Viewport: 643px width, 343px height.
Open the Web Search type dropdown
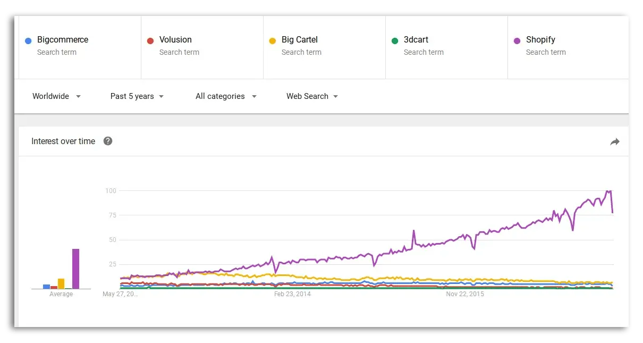pyautogui.click(x=311, y=96)
